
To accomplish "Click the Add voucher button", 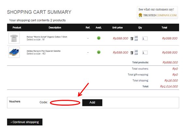I will (x=92, y=103).
